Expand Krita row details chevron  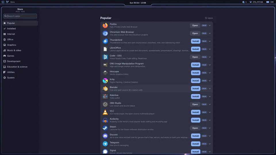point(210,81)
